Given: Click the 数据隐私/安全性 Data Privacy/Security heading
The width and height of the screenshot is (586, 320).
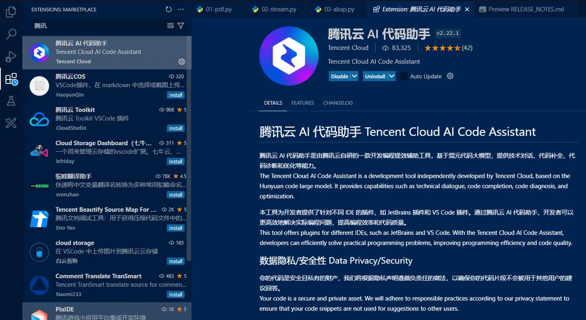Looking at the screenshot, I should tap(336, 260).
